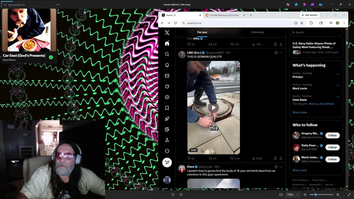Click Grok explain icon on Klara post
The width and height of the screenshot is (354, 199).
pos(276,167)
